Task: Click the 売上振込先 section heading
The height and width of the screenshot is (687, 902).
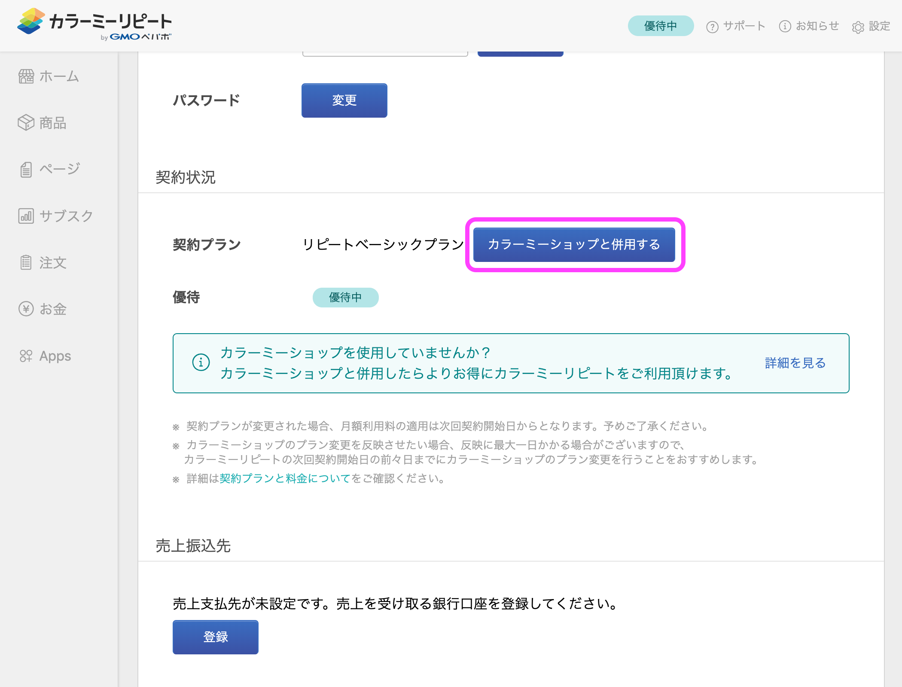Action: (193, 545)
